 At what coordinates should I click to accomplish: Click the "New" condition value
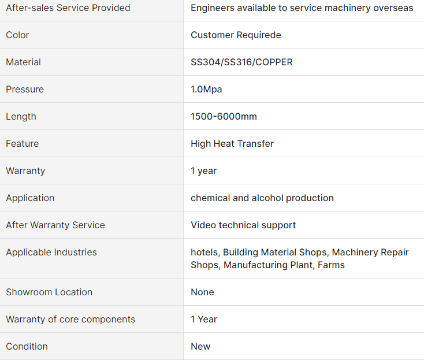[x=200, y=347]
